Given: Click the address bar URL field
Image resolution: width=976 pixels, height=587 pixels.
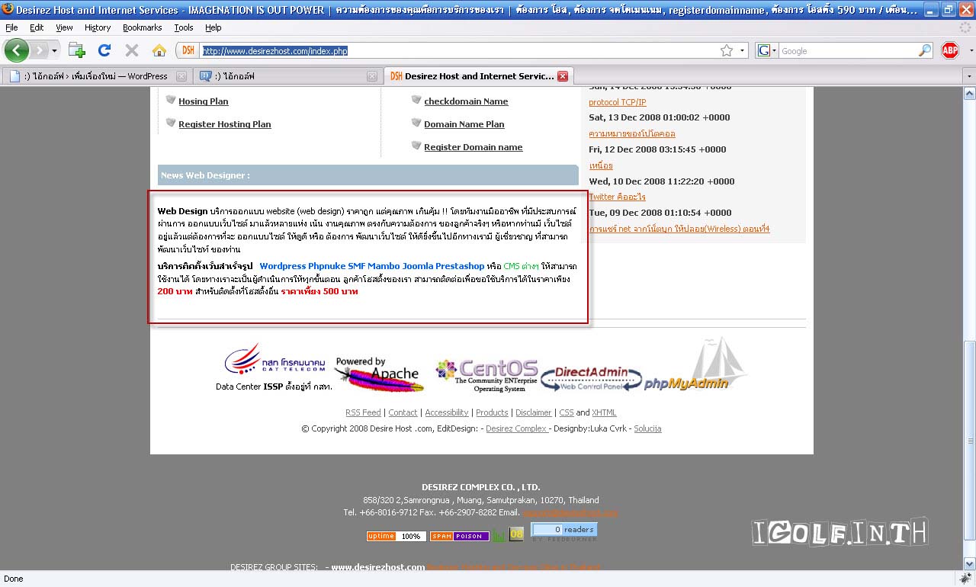Looking at the screenshot, I should pyautogui.click(x=457, y=50).
